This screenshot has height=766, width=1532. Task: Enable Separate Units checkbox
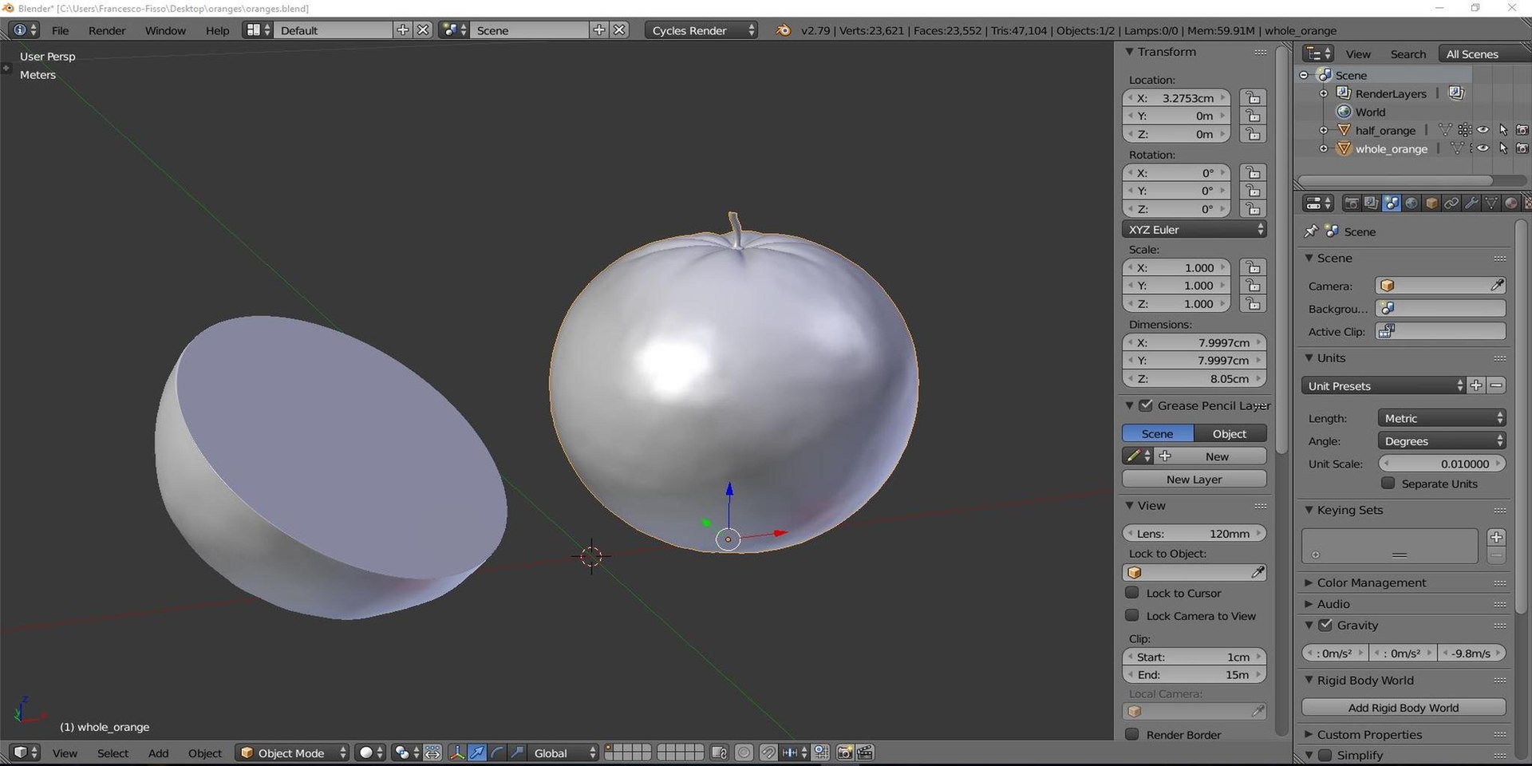1388,484
